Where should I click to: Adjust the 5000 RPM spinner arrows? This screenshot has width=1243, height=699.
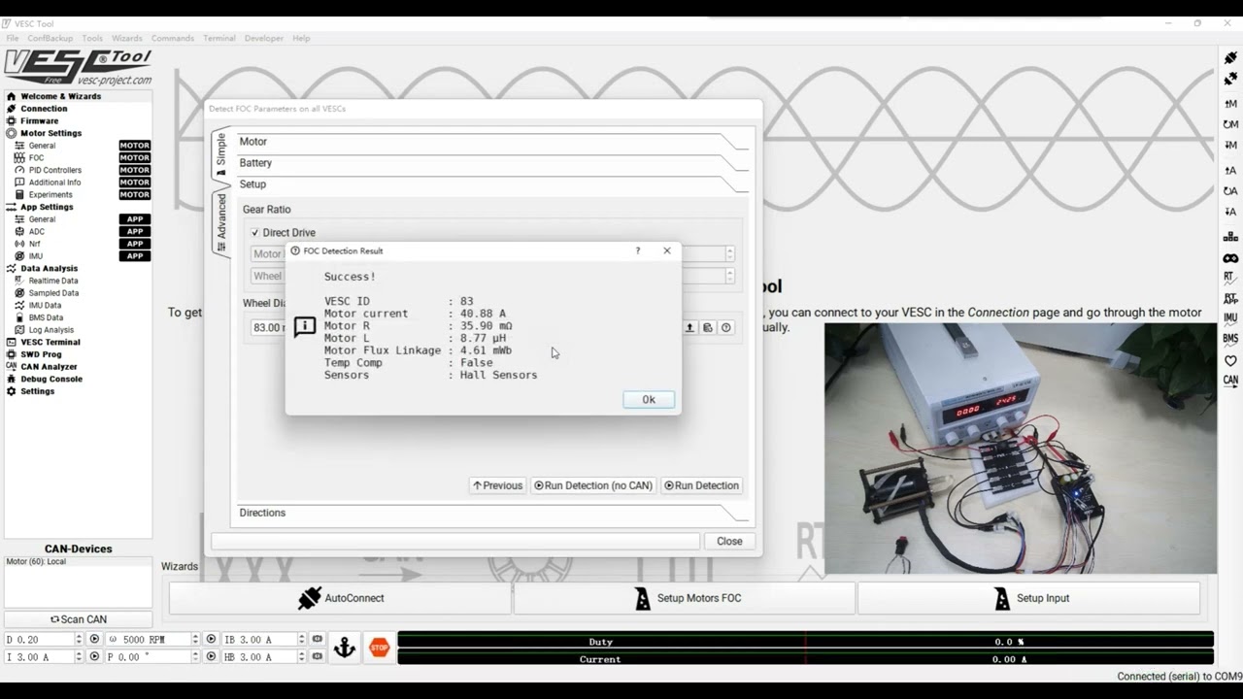click(x=195, y=640)
